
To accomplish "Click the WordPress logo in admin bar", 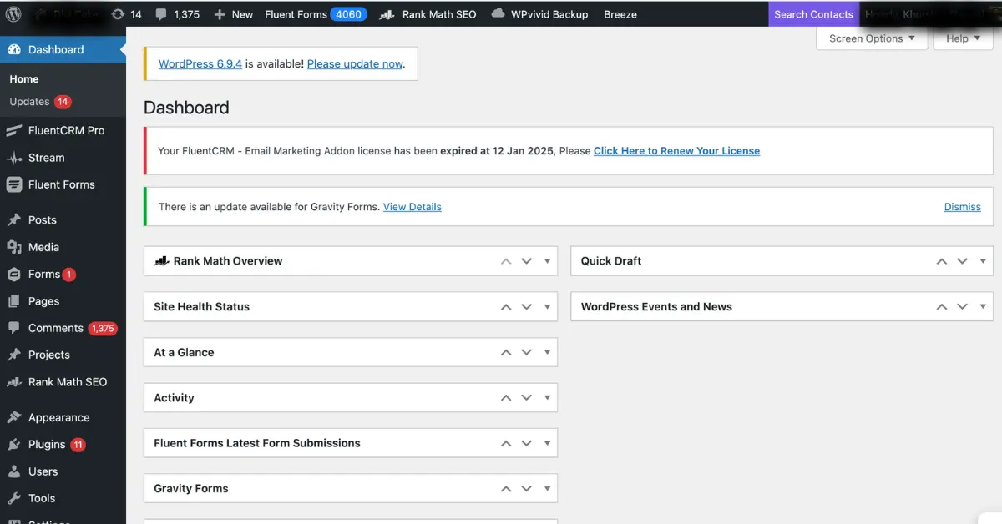I will click(13, 13).
